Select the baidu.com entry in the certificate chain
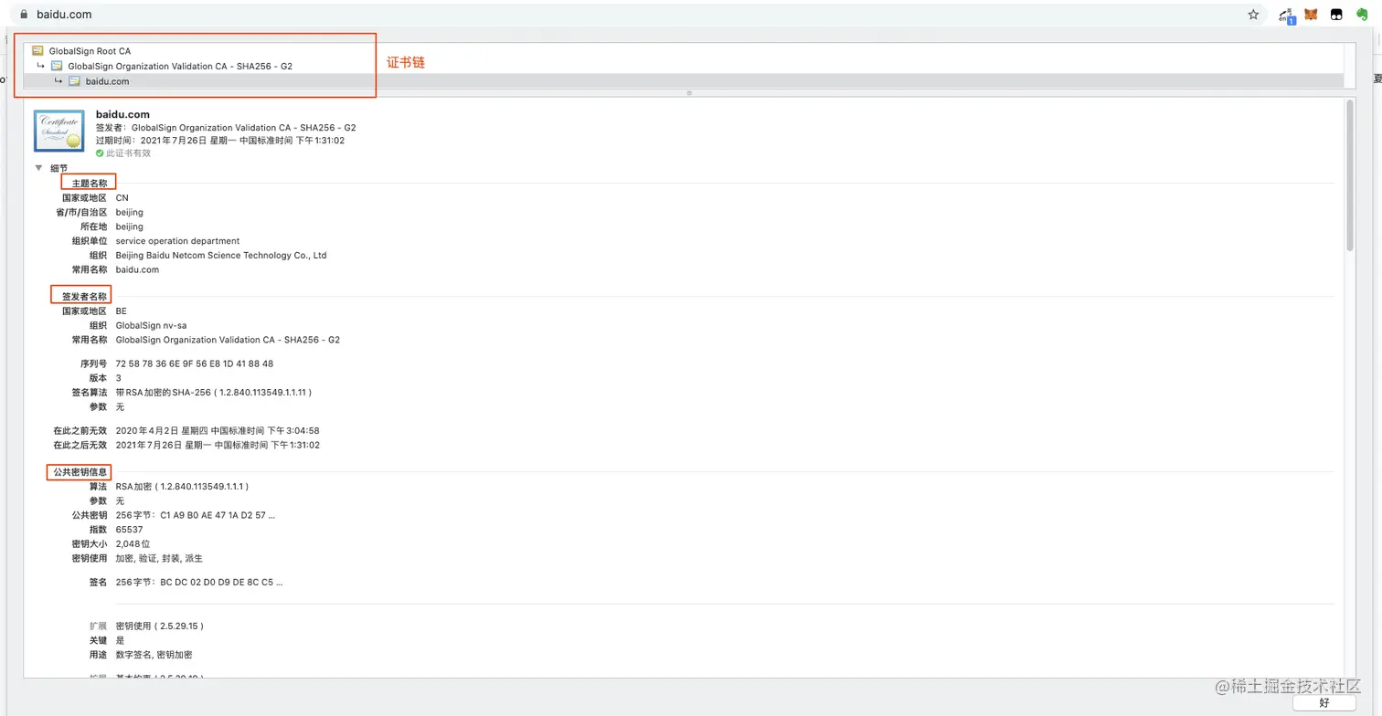The height and width of the screenshot is (716, 1382). point(107,81)
